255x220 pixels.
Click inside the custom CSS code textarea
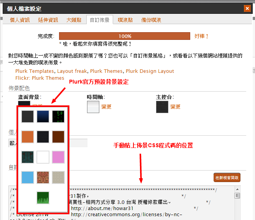[153, 203]
